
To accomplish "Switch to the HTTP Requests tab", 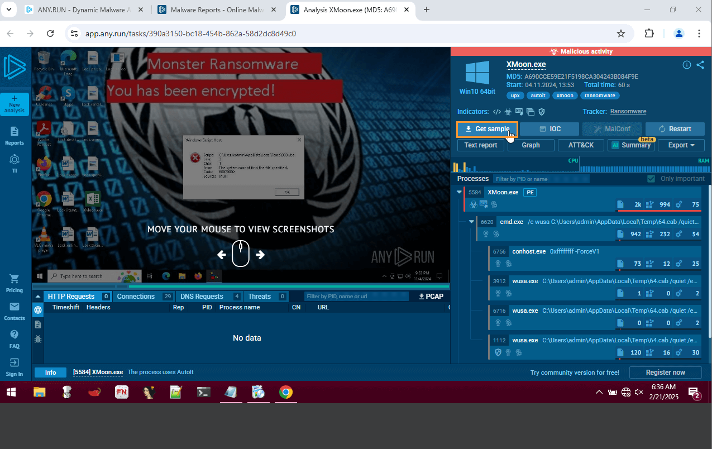I will (x=78, y=297).
